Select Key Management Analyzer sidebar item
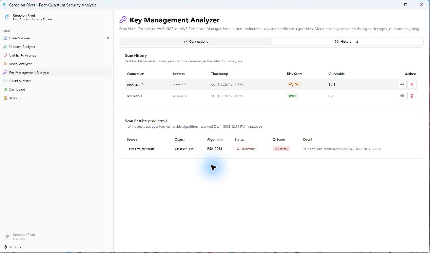 point(56,72)
